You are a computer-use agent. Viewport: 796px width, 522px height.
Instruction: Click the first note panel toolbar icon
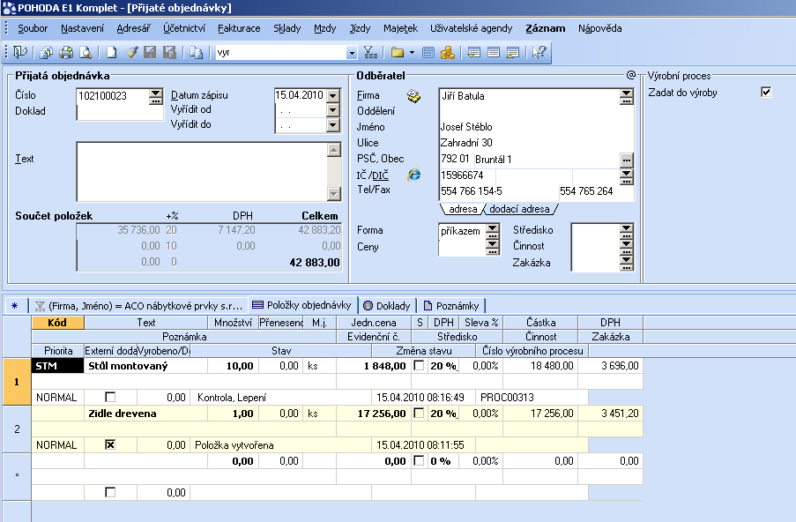click(473, 52)
